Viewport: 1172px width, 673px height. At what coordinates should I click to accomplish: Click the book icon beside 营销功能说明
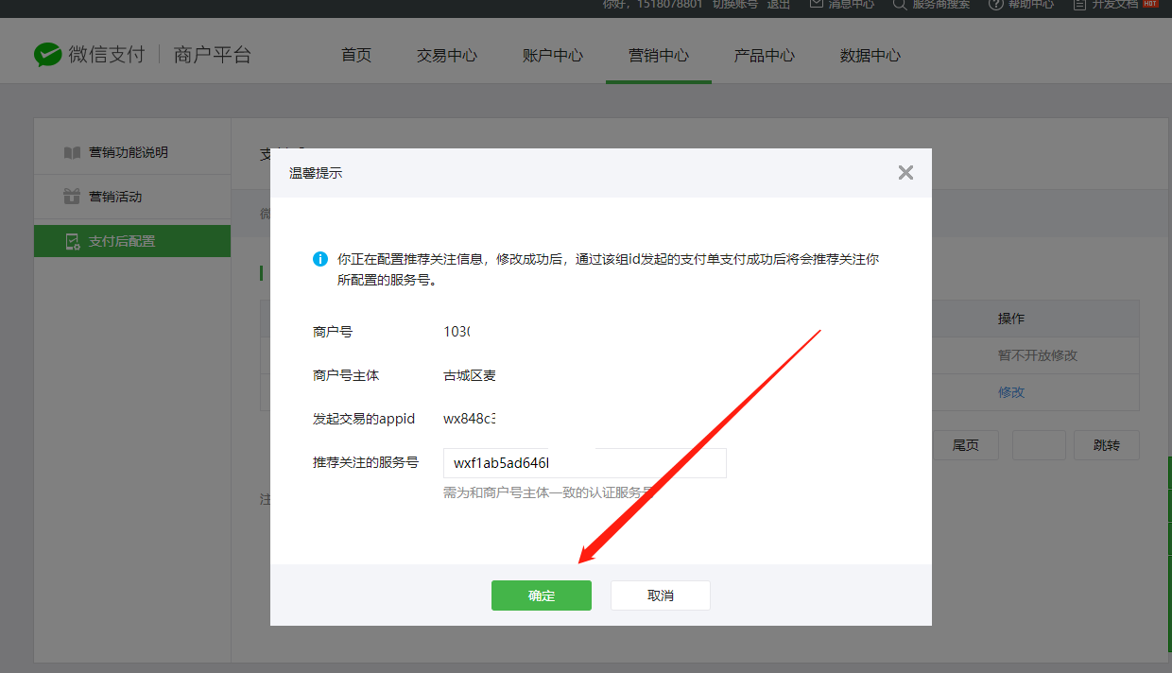(x=72, y=152)
